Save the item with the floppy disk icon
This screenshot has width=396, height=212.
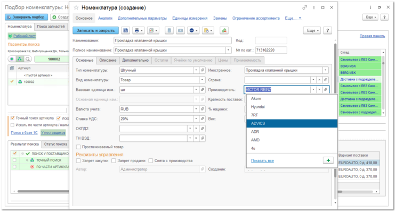[126, 30]
